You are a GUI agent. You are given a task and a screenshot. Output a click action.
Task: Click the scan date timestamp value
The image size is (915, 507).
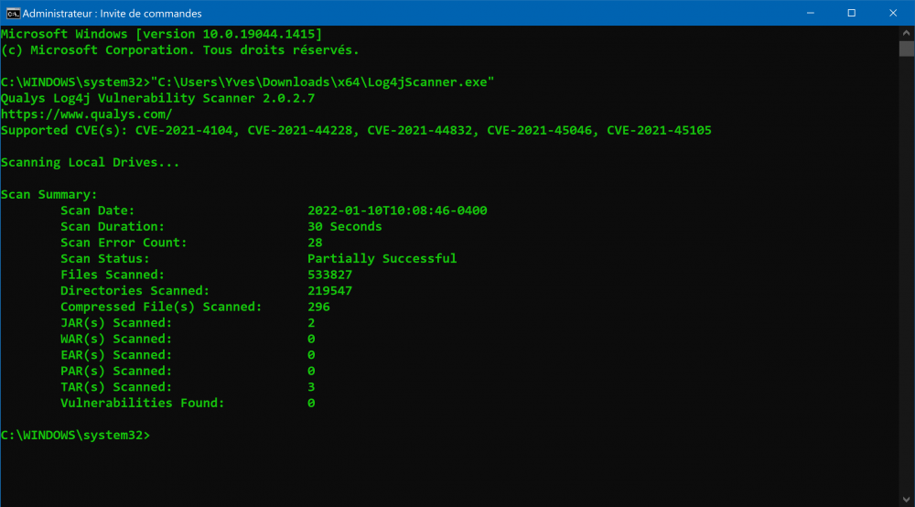(397, 210)
